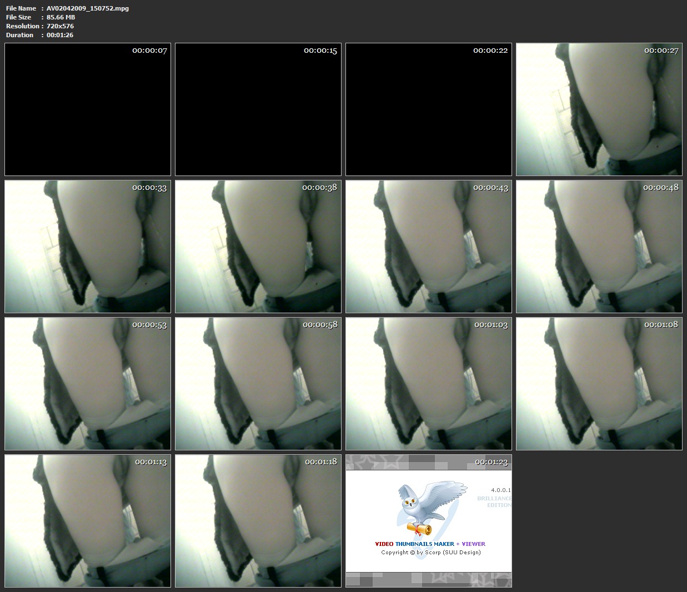Select the thumbnail at timestamp 00:00:07
The width and height of the screenshot is (687, 592).
88,109
